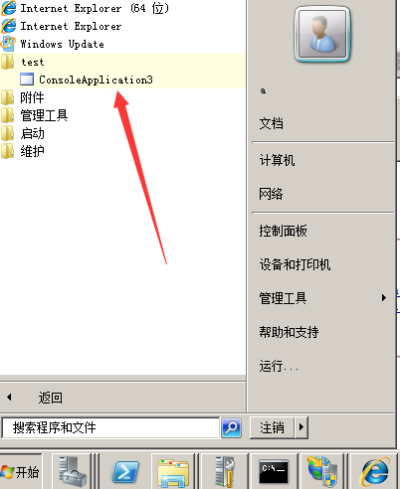The image size is (400, 489).
Task: Open 控制面板 from the Start menu
Action: pyautogui.click(x=284, y=231)
